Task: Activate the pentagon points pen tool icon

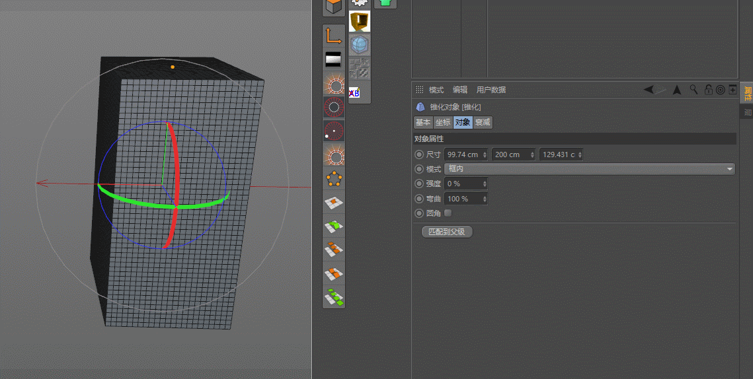Action: click(333, 179)
